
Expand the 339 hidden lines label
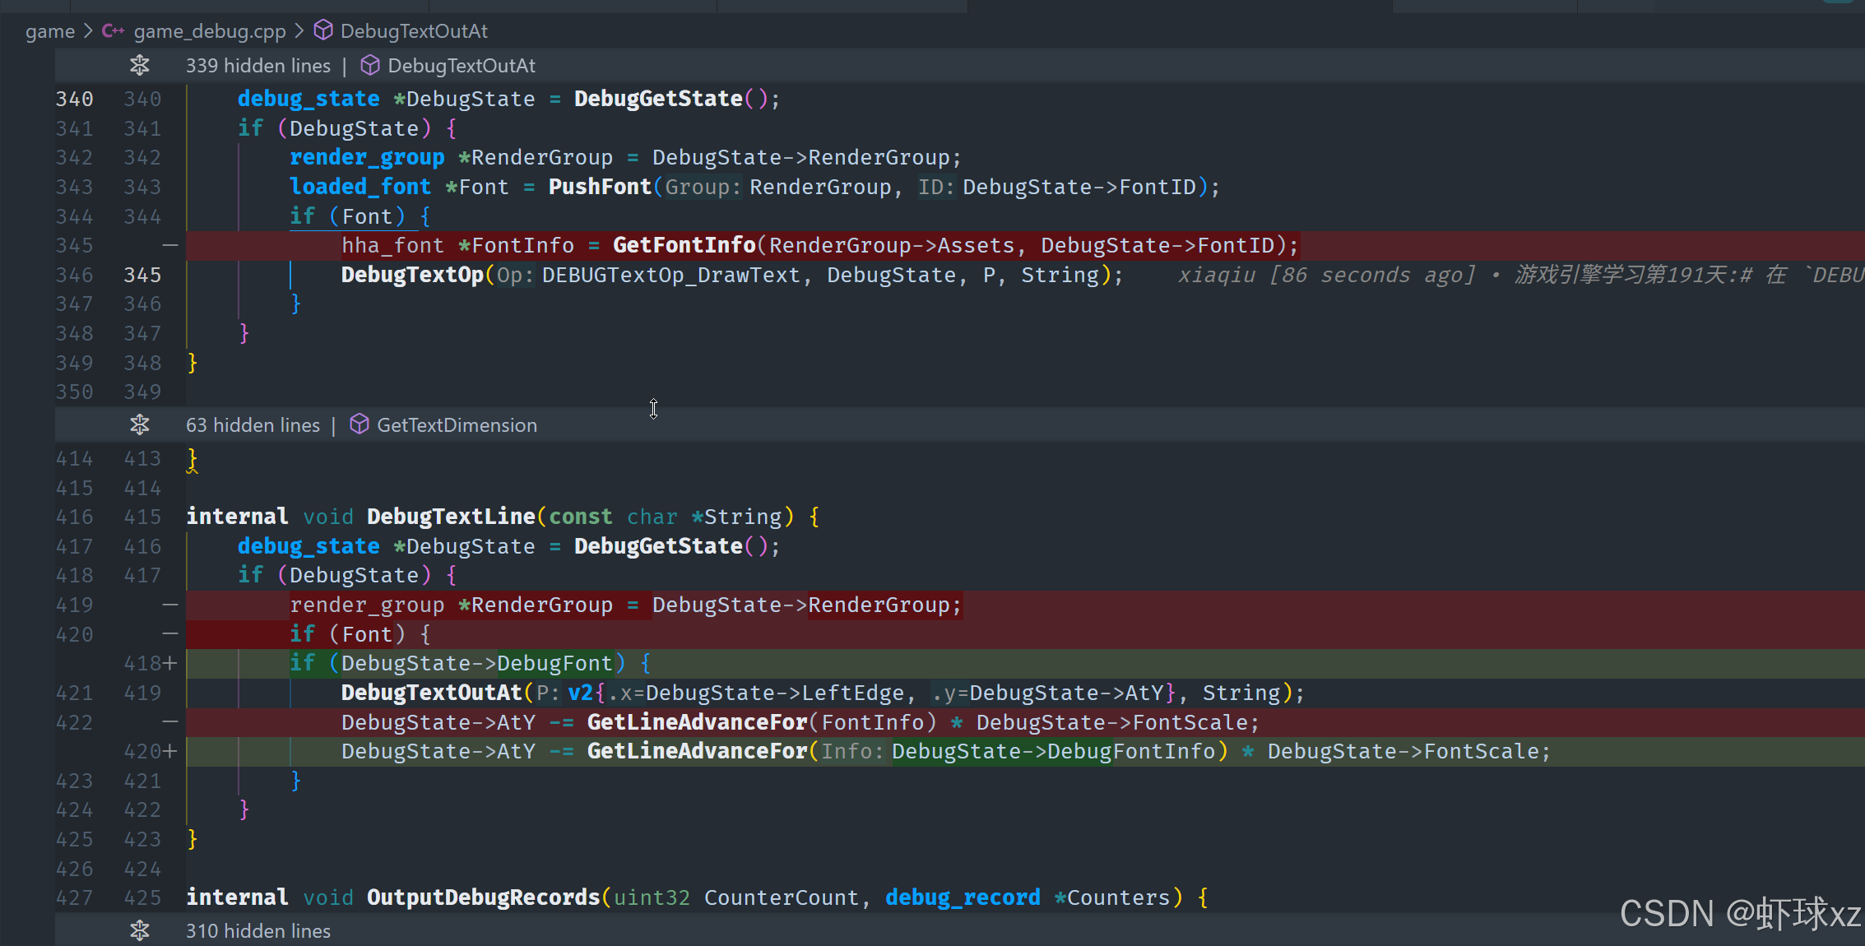click(257, 65)
